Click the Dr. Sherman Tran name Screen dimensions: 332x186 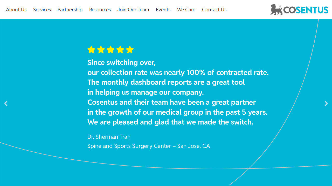pos(109,137)
